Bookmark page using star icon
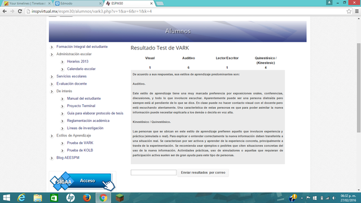This screenshot has width=361, height=203. [x=349, y=11]
